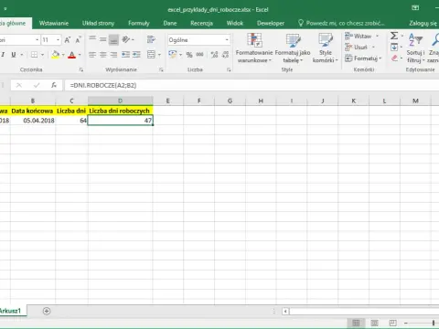Click the Wstaw cells button
The height and width of the screenshot is (329, 439).
click(359, 37)
